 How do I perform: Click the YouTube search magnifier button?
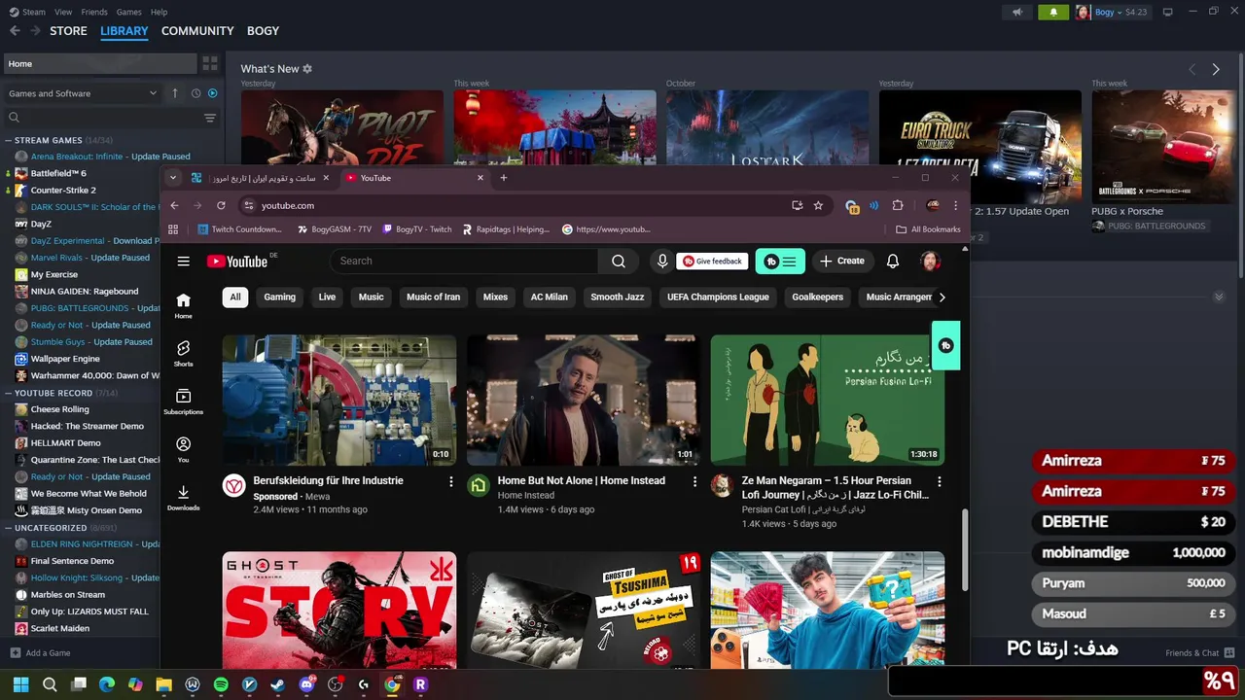click(619, 261)
